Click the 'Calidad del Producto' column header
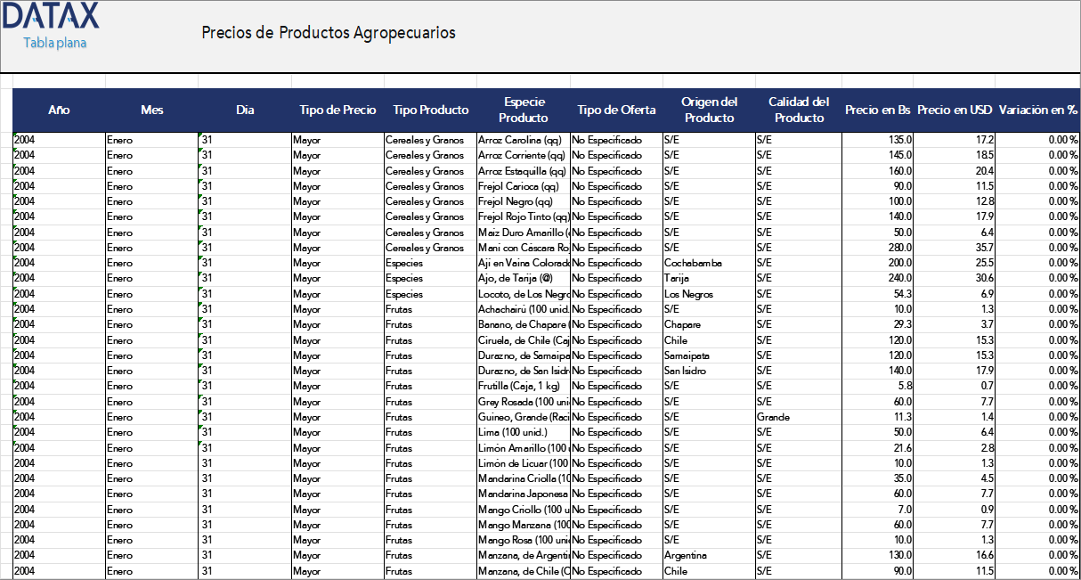Screen dimensions: 1081x580 (x=798, y=110)
